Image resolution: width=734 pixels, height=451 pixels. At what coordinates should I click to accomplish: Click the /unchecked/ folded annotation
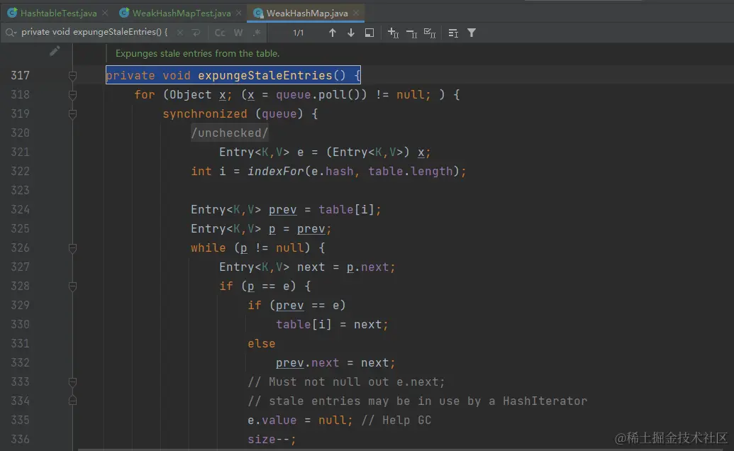coord(229,133)
